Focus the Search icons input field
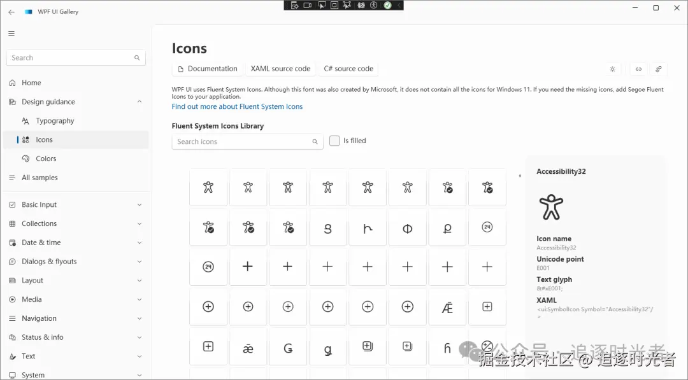 (247, 141)
